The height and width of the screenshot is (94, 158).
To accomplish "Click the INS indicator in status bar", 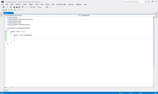I will tap(155, 93).
